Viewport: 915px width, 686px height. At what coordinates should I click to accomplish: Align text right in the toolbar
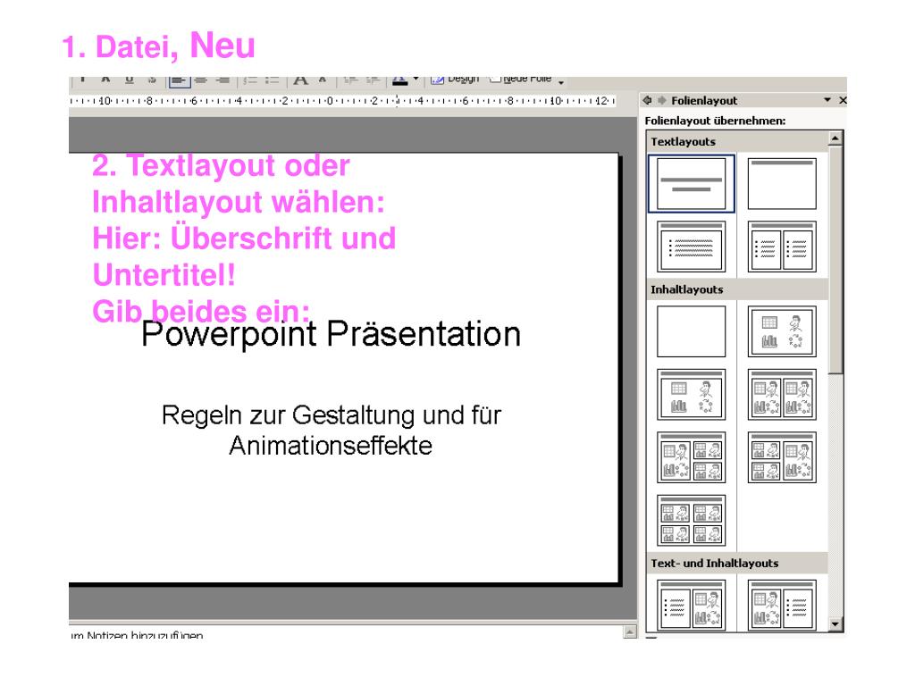coord(222,80)
